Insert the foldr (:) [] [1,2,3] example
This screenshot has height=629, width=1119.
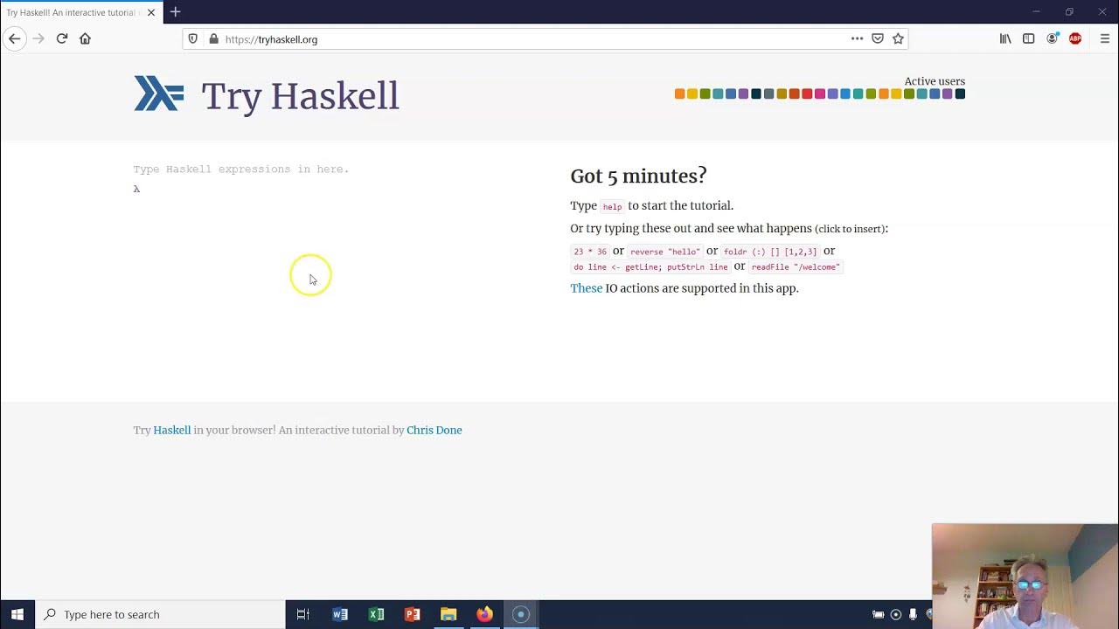[770, 252]
